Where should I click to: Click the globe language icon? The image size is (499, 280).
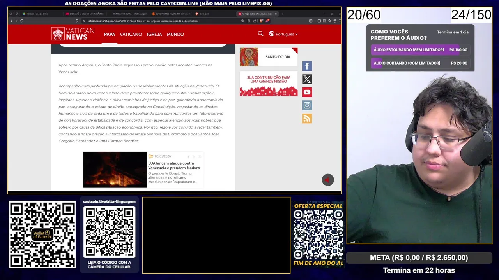[x=272, y=34]
